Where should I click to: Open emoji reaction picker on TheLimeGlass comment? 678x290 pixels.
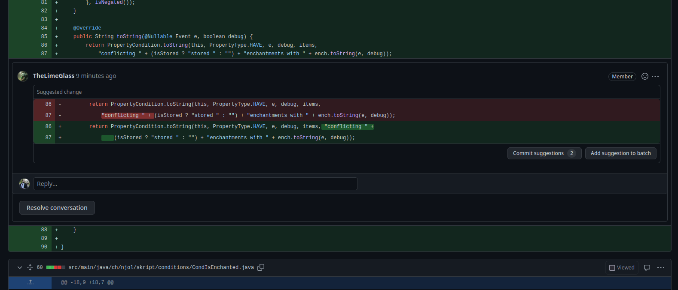coord(644,76)
